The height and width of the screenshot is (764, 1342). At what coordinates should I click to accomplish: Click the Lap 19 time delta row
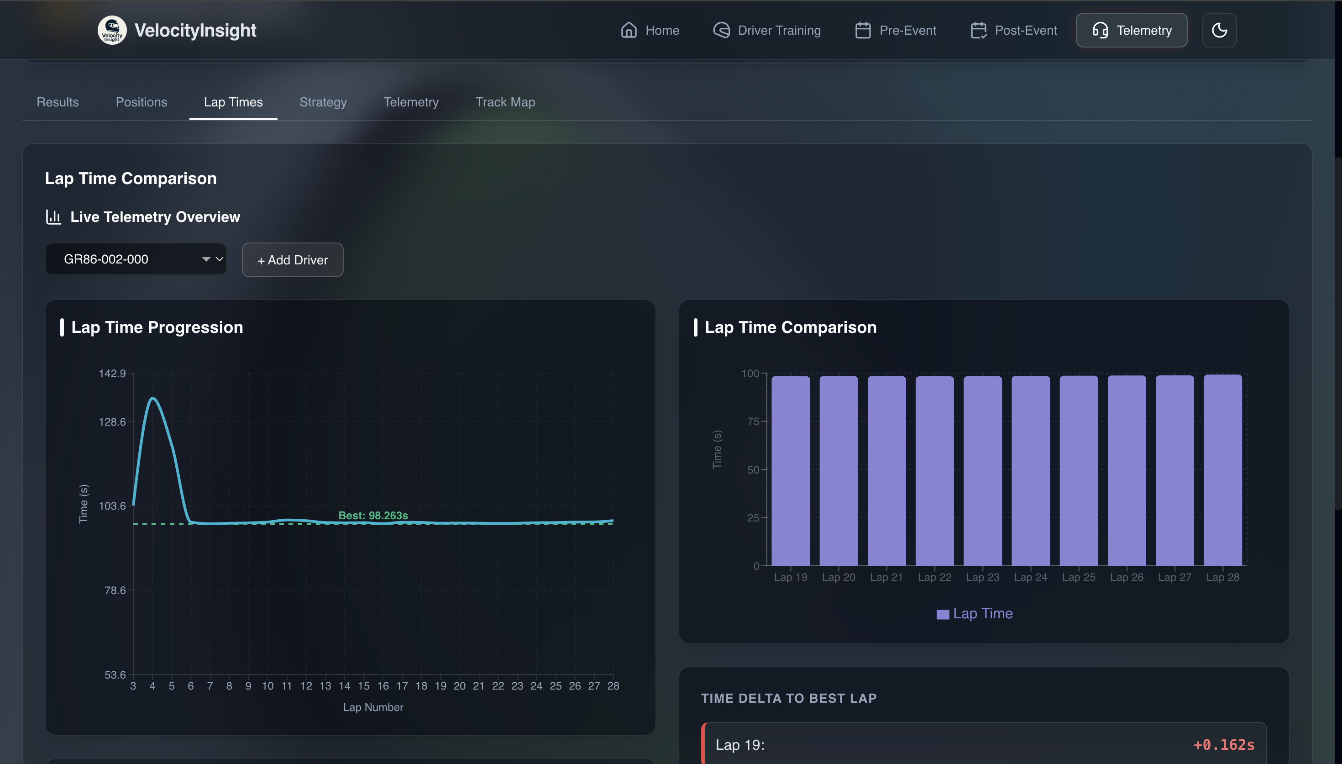click(984, 744)
